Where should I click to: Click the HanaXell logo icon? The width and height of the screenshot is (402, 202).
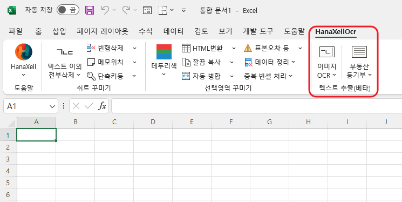coord(24,52)
